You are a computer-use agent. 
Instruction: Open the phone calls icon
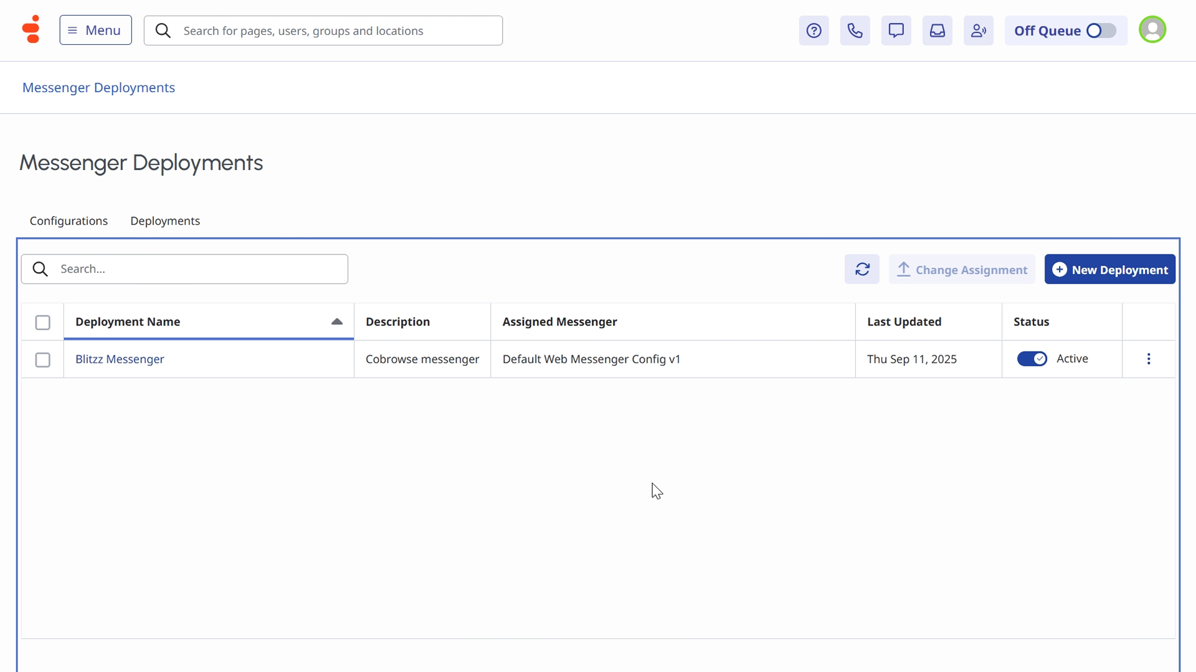point(855,30)
